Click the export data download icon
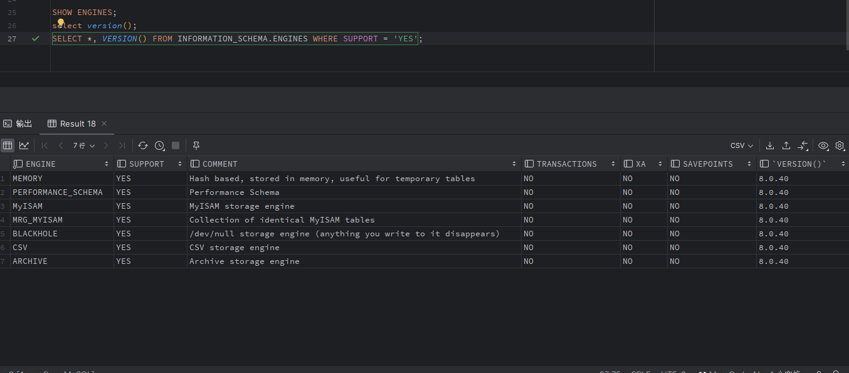849x373 pixels. pyautogui.click(x=770, y=145)
